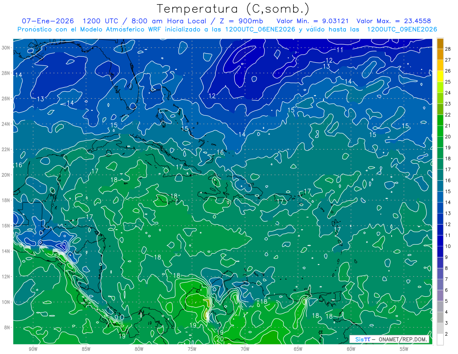Click the color bar legend value '7'
The height and width of the screenshot is (354, 458).
click(446, 279)
